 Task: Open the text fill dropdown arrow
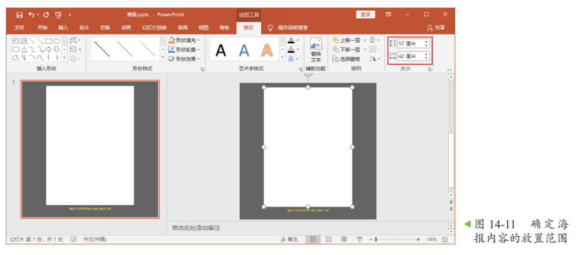(298, 40)
